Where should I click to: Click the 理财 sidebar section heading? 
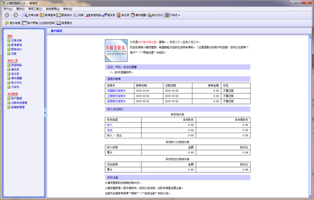[10, 36]
